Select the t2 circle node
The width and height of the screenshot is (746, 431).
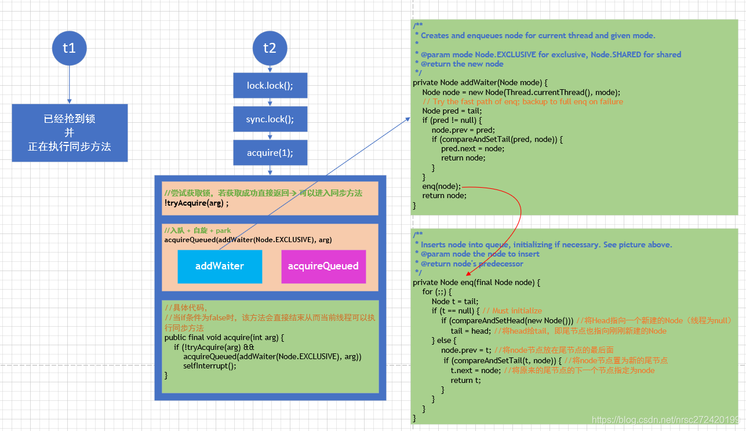coord(270,48)
